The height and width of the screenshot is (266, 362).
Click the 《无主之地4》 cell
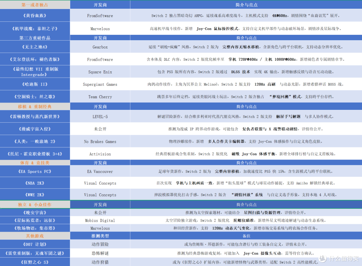point(35,47)
